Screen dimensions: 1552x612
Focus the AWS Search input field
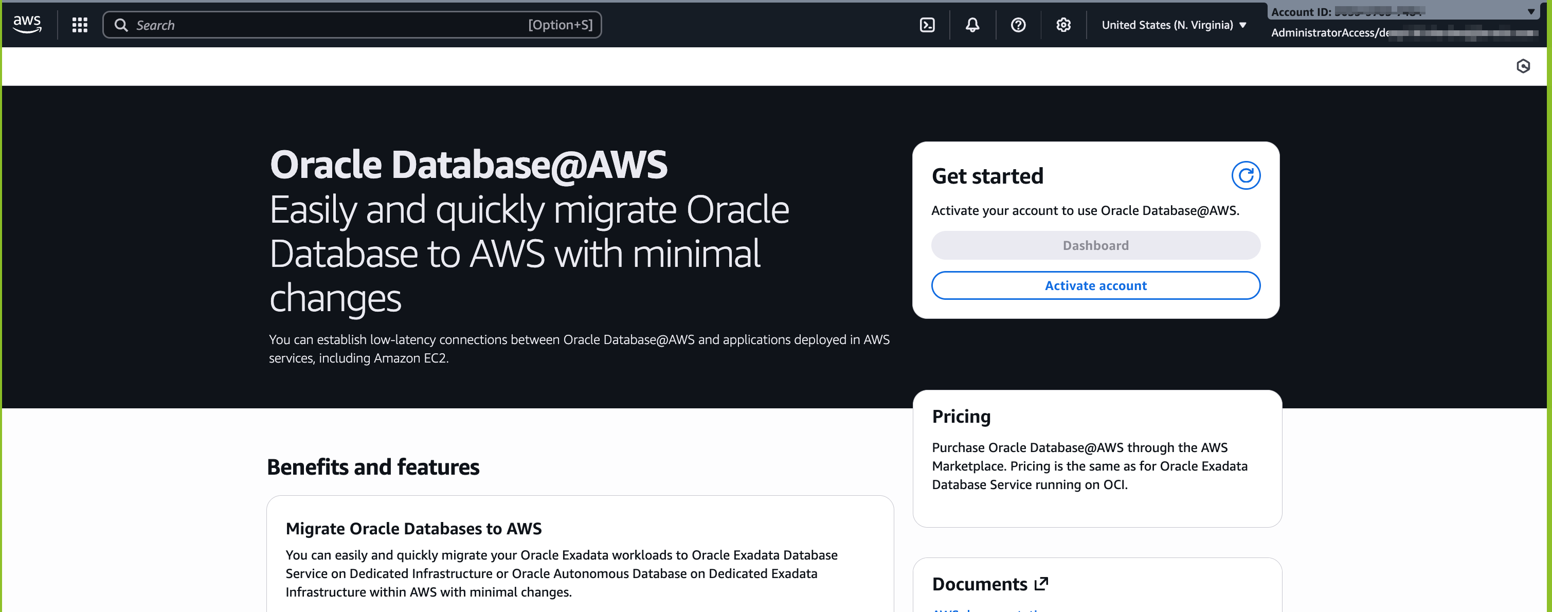point(331,25)
